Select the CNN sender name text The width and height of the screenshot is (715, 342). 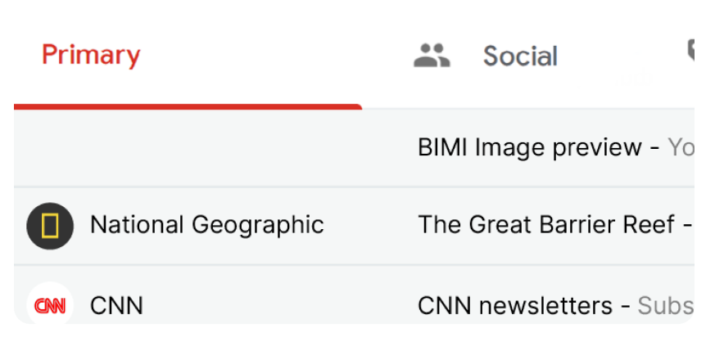coord(117,305)
